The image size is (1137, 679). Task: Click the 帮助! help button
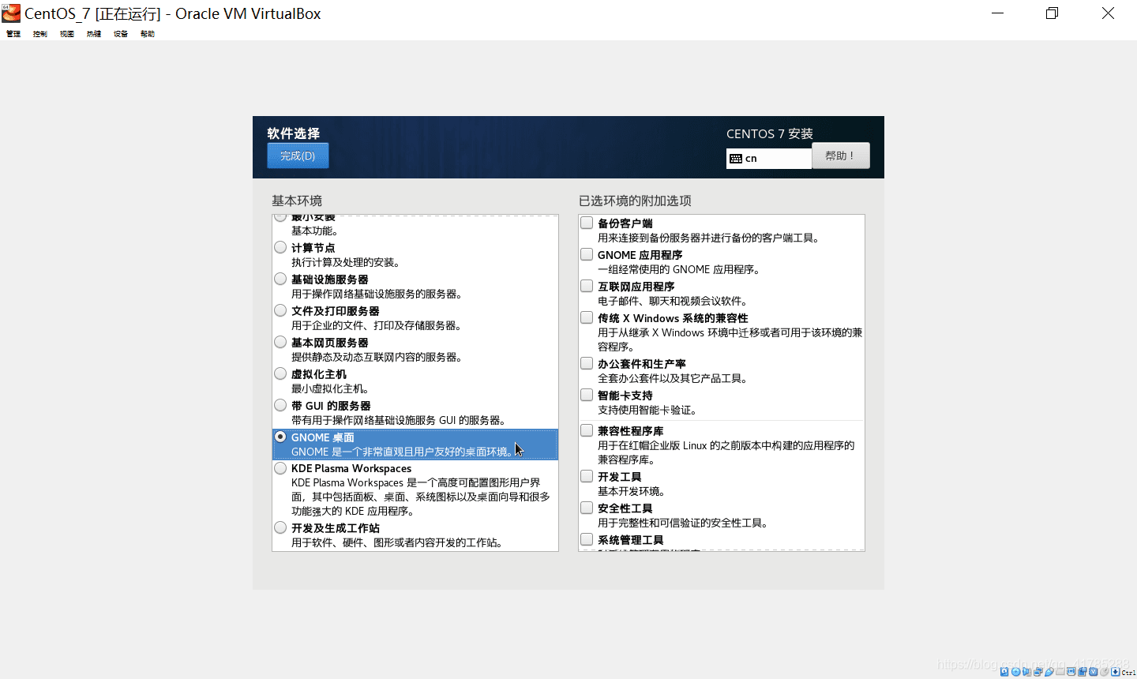[840, 156]
